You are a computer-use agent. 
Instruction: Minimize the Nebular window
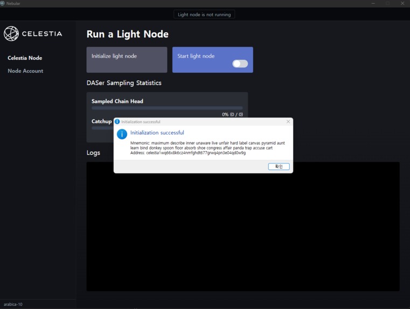coord(373,3)
